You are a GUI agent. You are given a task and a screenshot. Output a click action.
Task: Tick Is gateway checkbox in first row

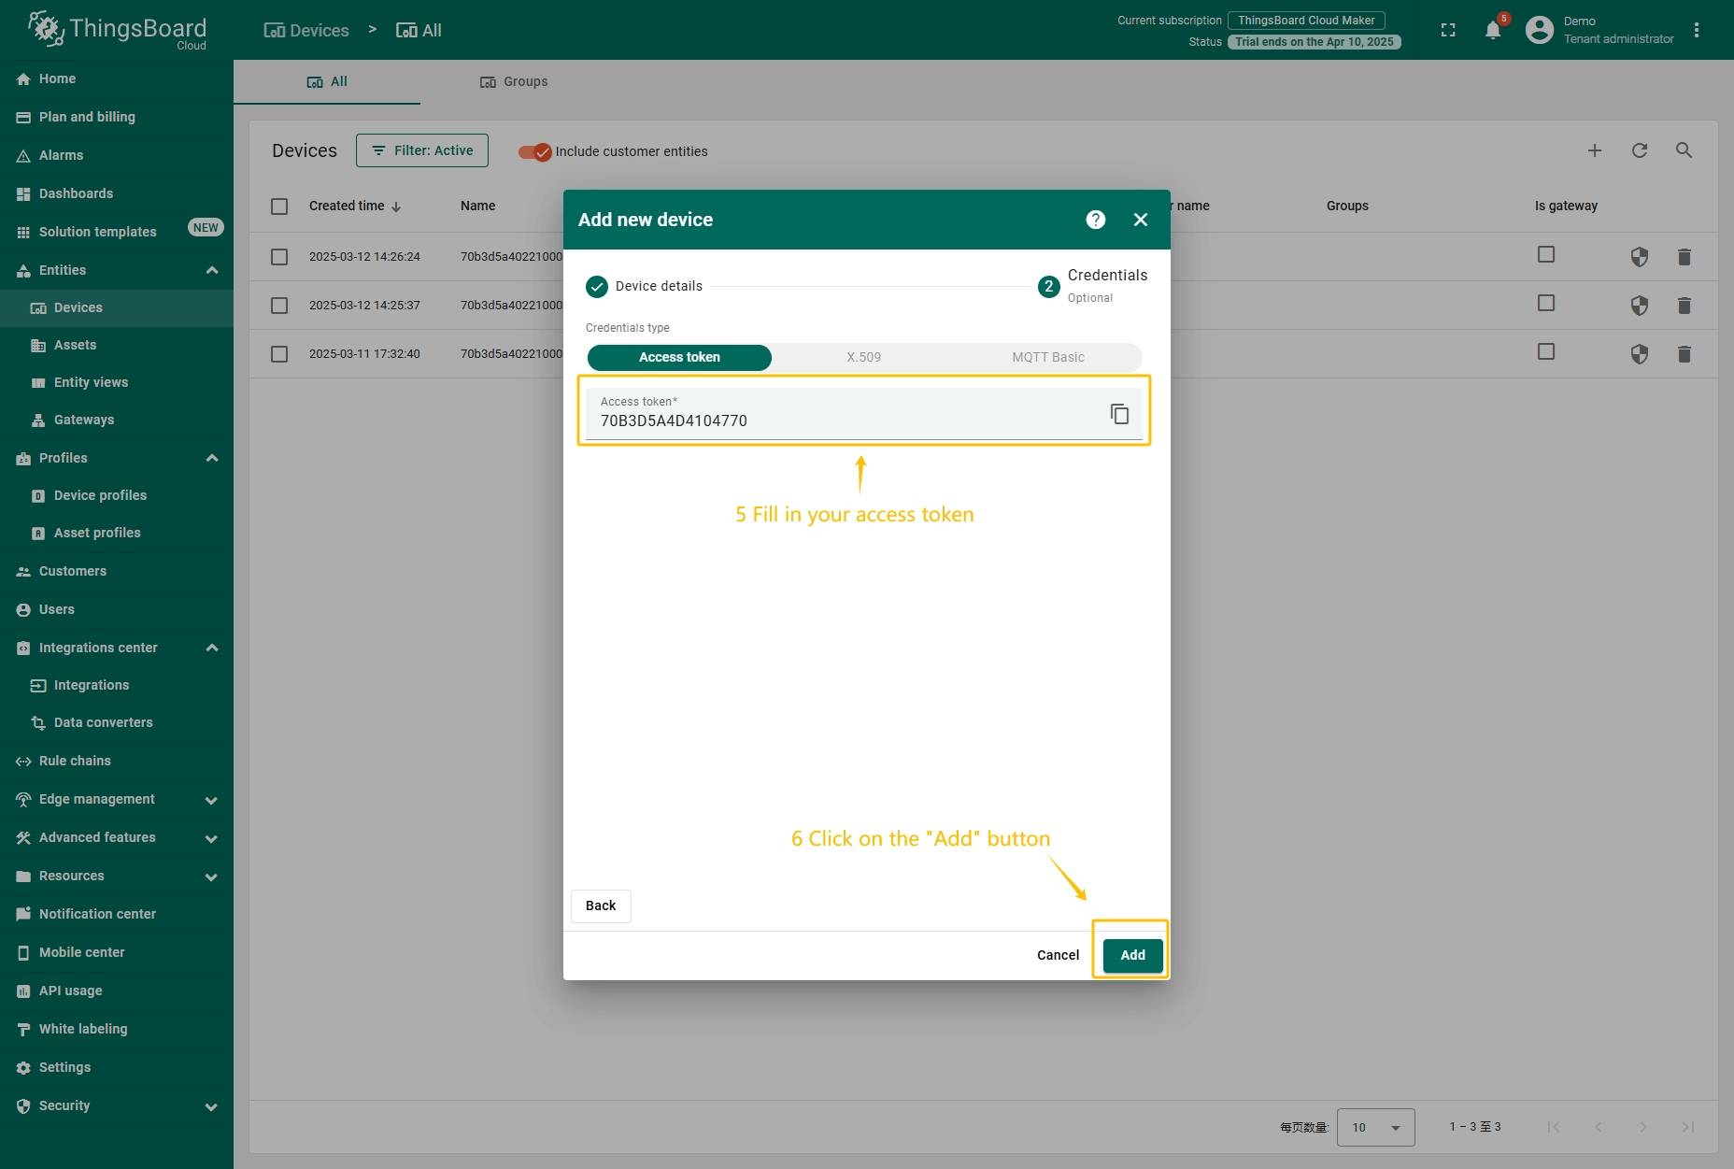click(x=1546, y=254)
